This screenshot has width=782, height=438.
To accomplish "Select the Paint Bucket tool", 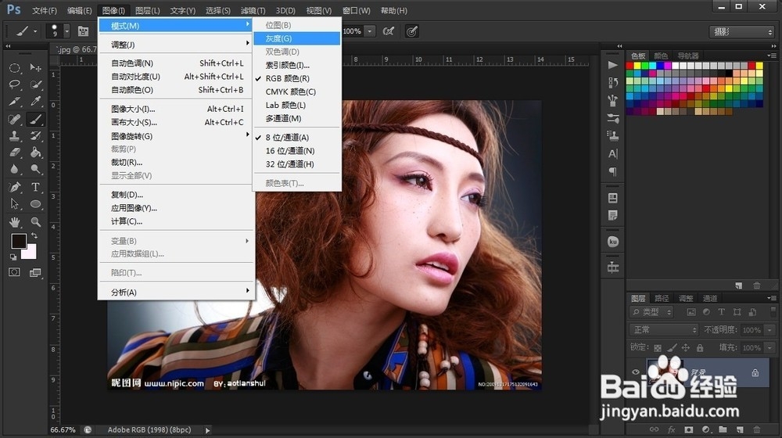I will tap(35, 153).
